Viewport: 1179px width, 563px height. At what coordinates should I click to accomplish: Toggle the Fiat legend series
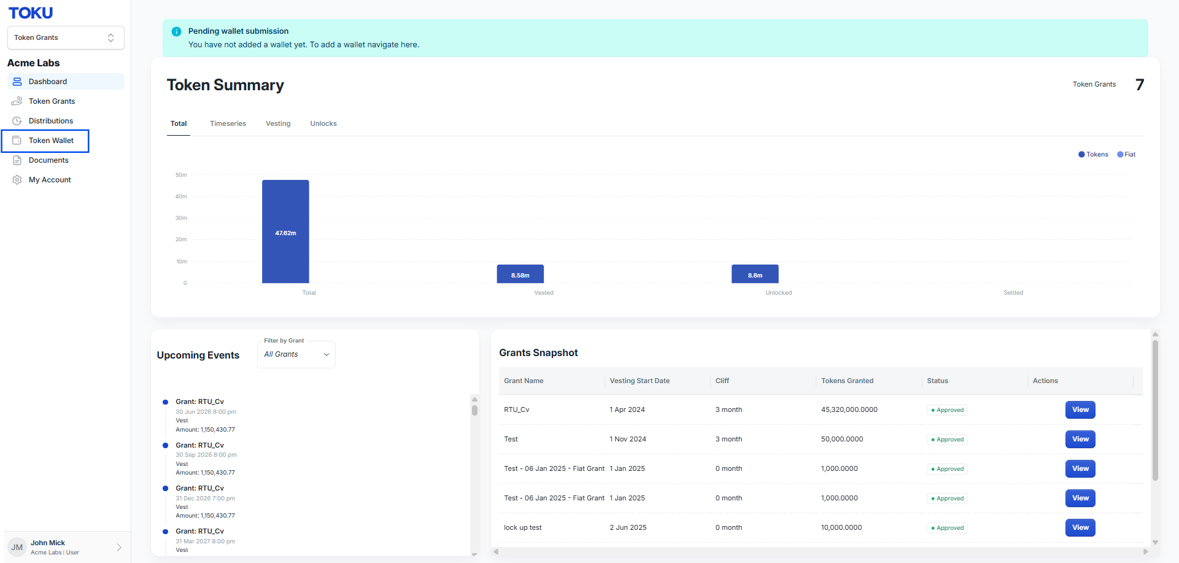coord(1126,155)
